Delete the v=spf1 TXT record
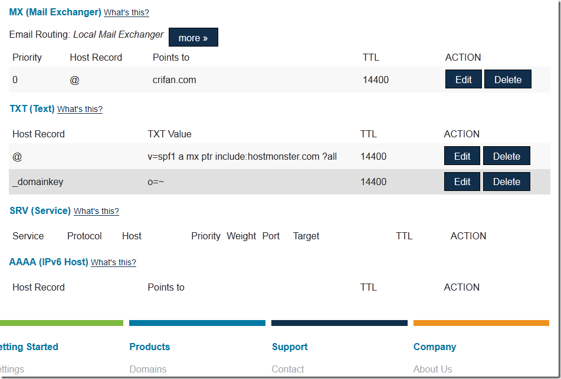 [x=506, y=156]
